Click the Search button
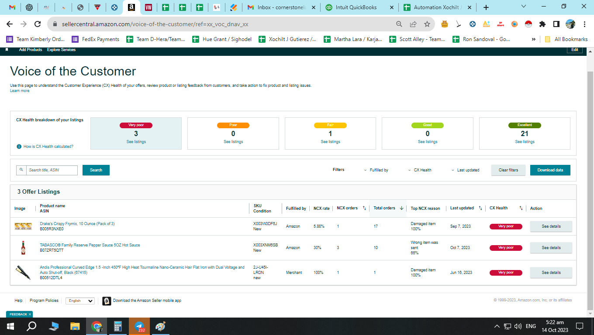594x335 pixels. 96,170
